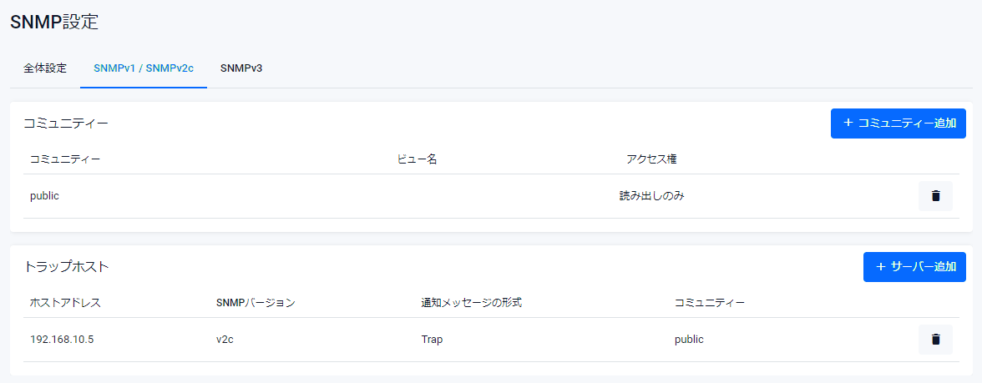Viewport: 982px width, 383px height.
Task: Click the trap host's public community value
Action: point(689,340)
